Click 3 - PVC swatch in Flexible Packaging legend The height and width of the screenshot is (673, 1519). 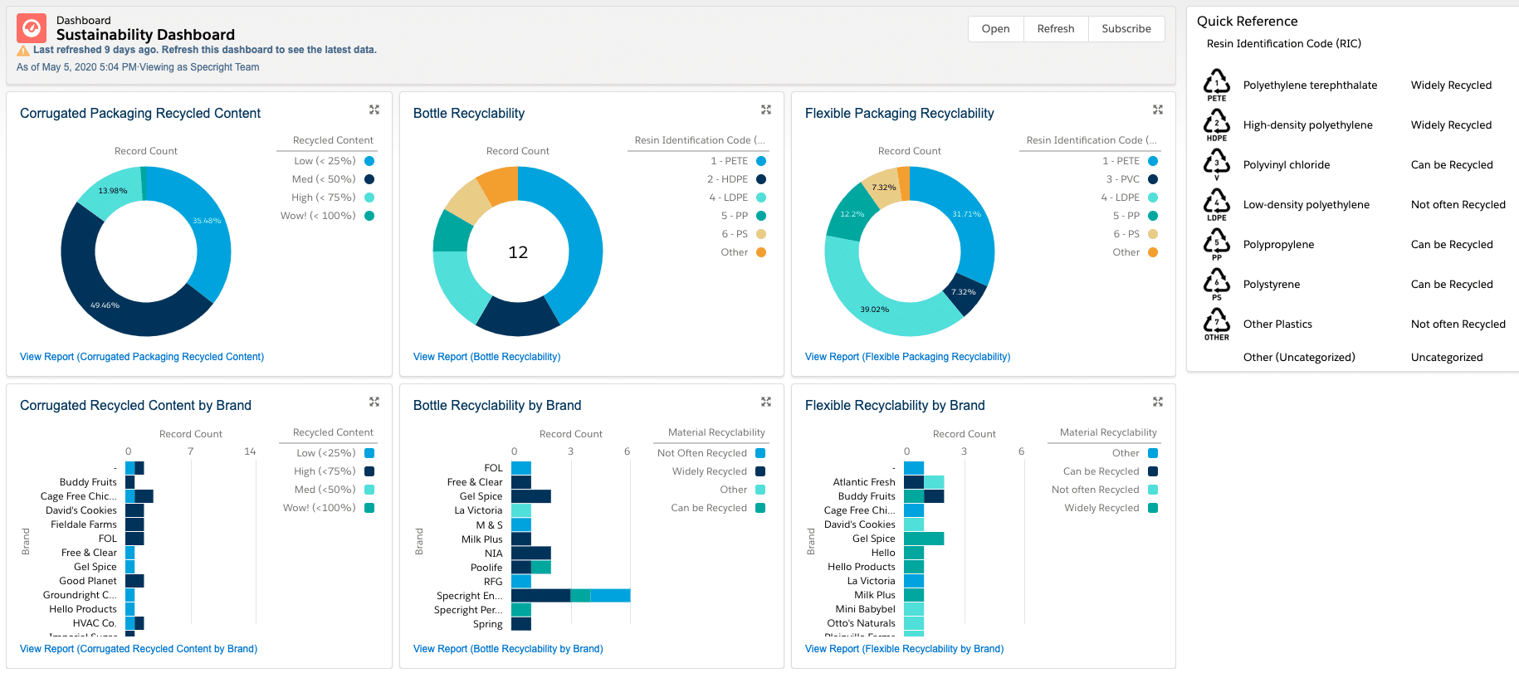click(x=1153, y=179)
